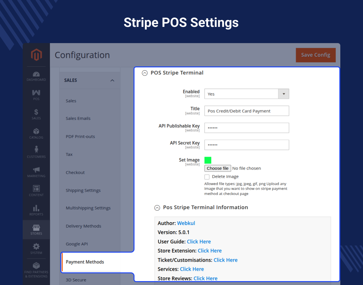Open the Webkul author link
363x285 pixels.
(186, 223)
